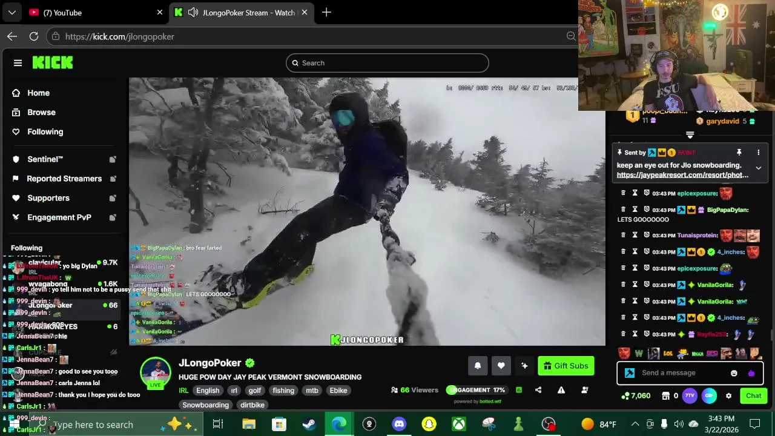Ban Rayfla253 using the shield icon
The width and height of the screenshot is (775, 436).
(x=646, y=334)
